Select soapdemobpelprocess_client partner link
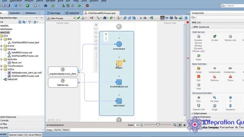244x137 pixels. coord(63,72)
